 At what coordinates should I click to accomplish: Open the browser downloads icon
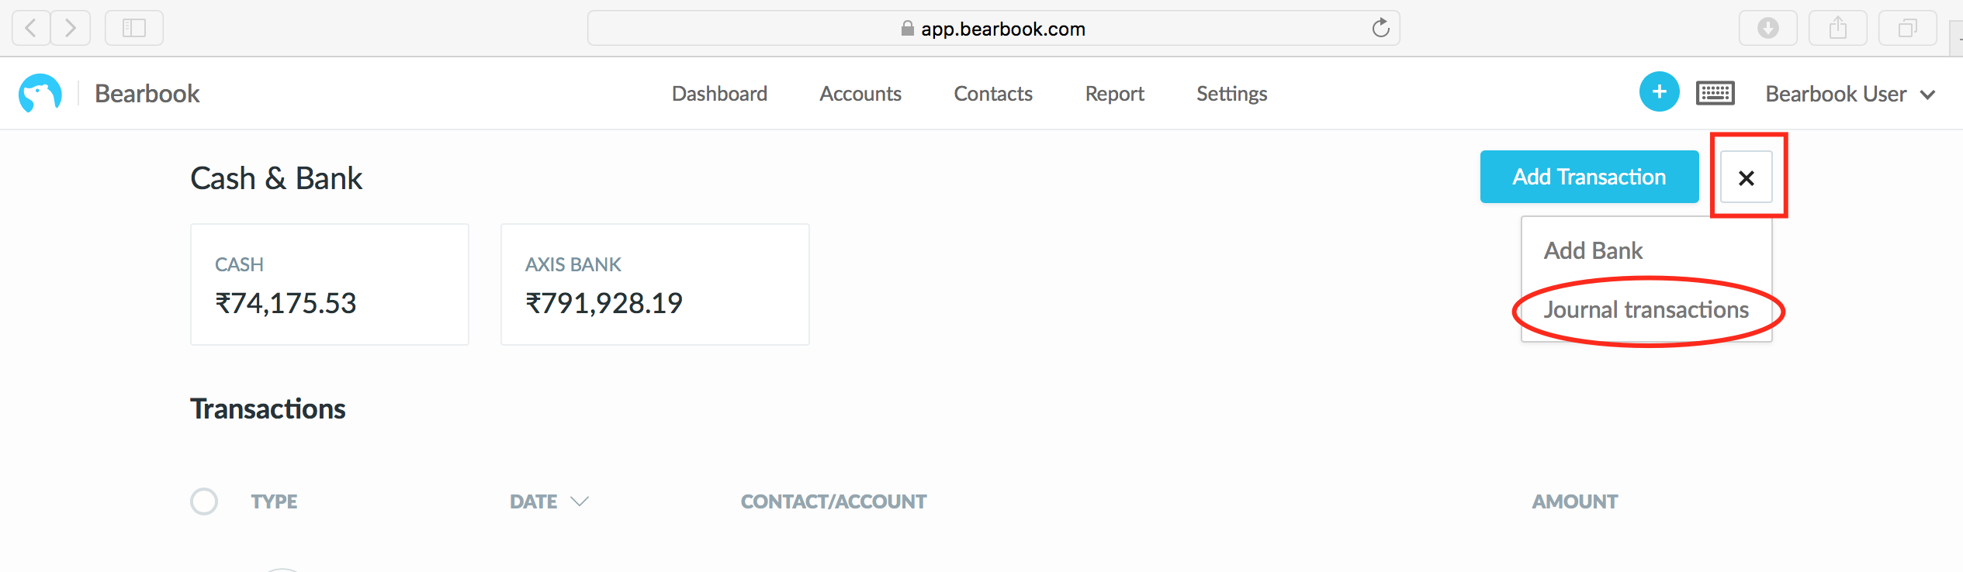pos(1768,29)
